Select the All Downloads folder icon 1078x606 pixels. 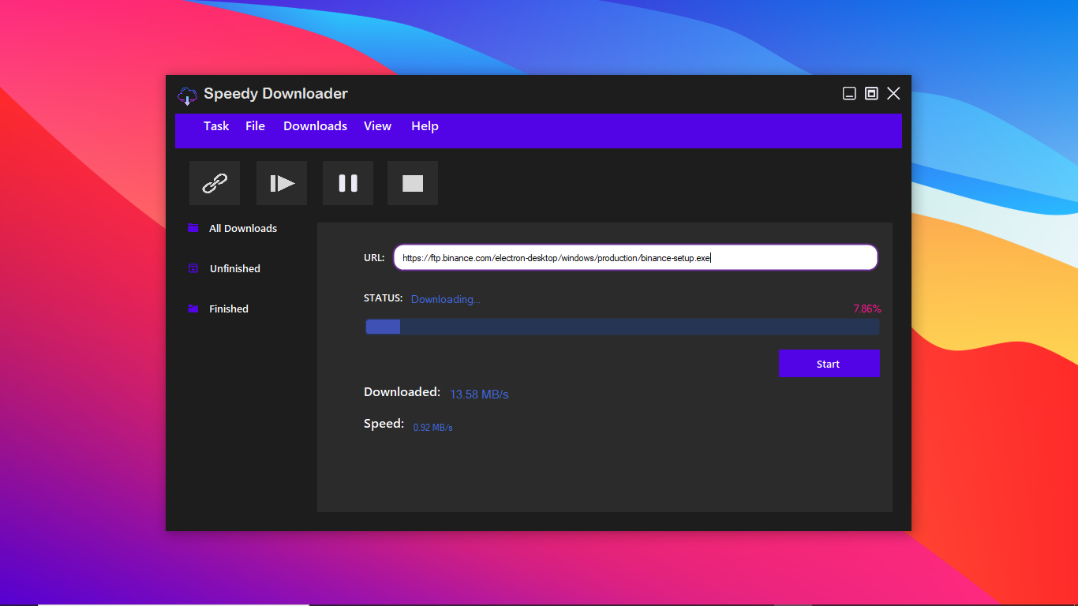pos(193,227)
